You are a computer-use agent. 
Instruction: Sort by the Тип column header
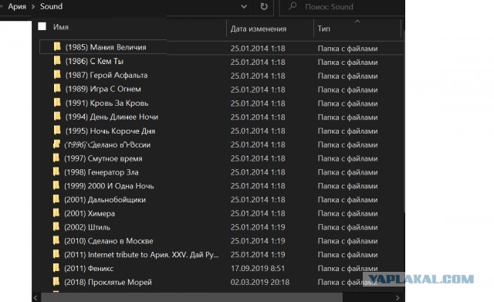click(x=324, y=29)
